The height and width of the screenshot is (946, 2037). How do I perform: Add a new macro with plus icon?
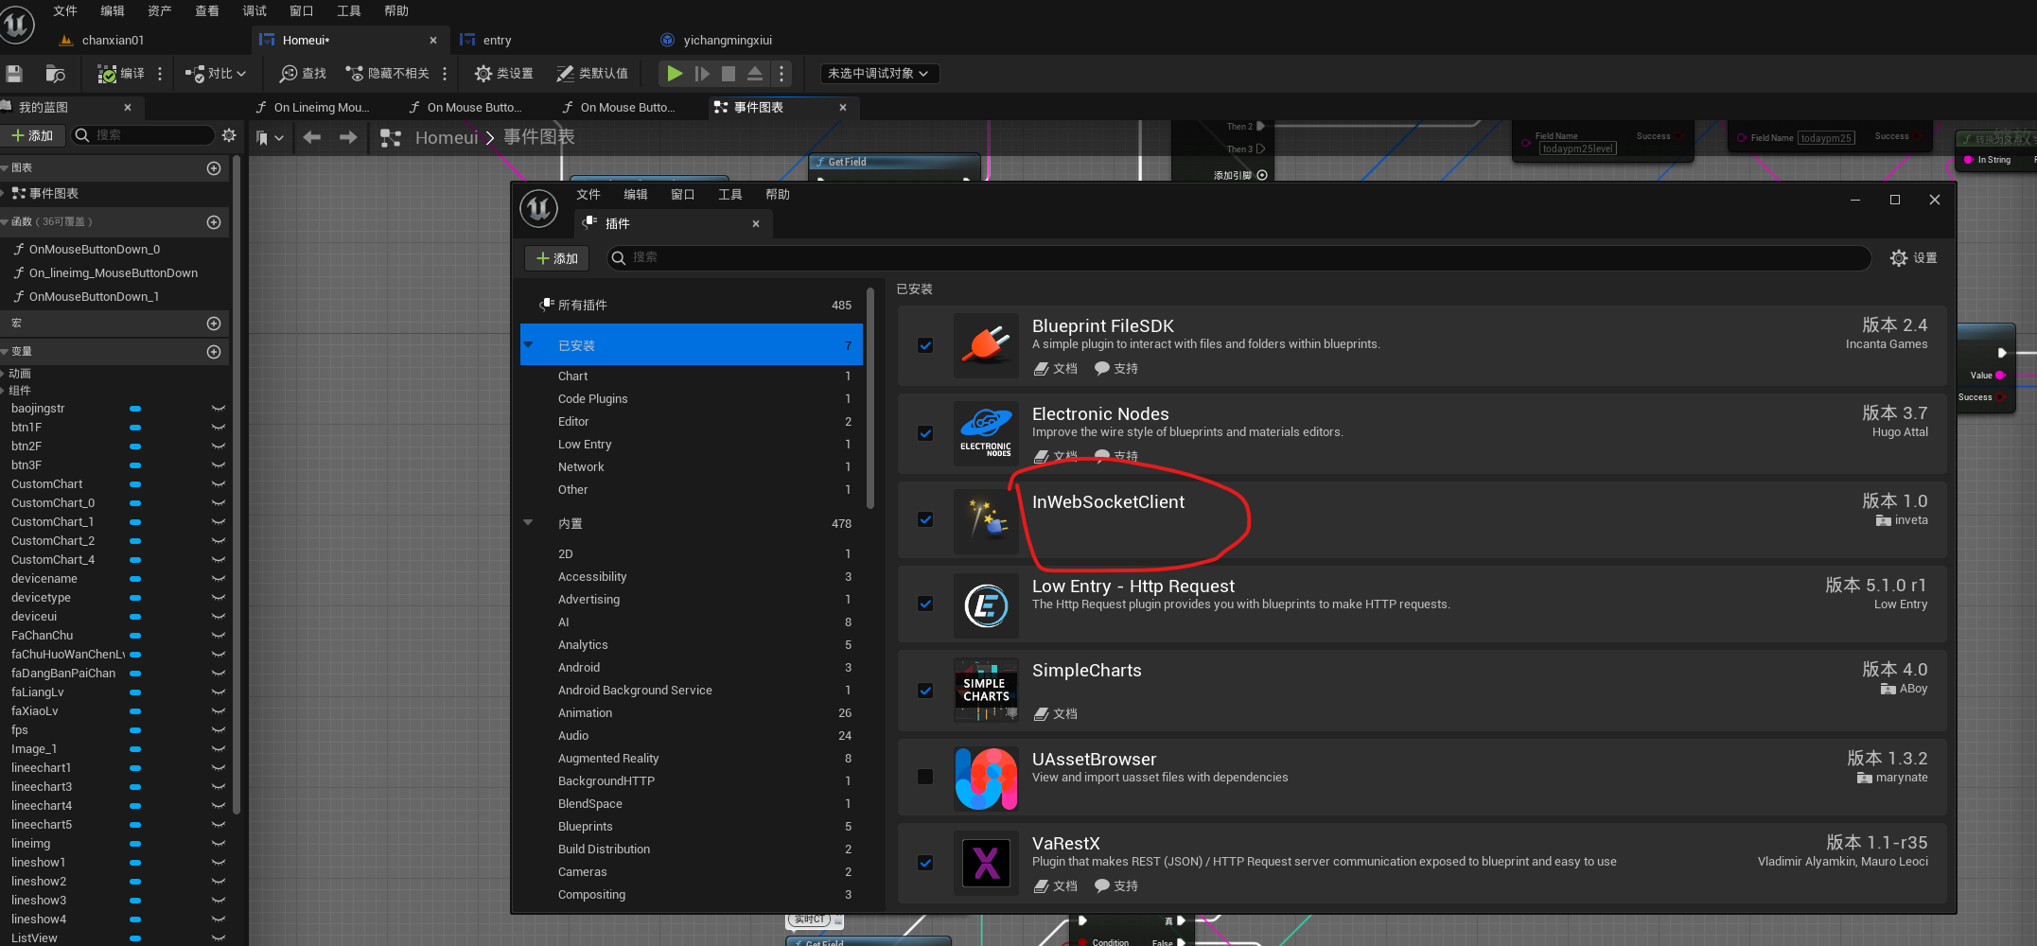(x=214, y=324)
